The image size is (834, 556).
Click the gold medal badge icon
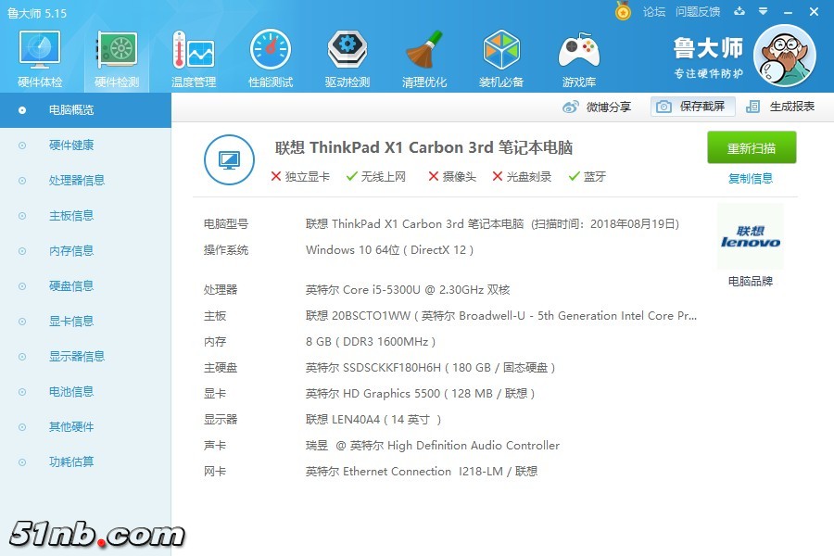pos(622,12)
